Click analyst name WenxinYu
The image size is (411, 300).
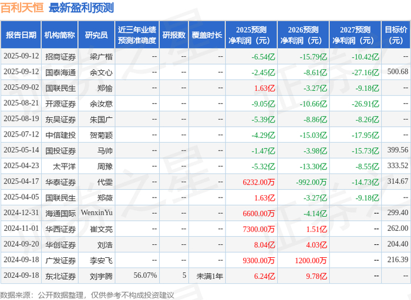[x=97, y=213]
